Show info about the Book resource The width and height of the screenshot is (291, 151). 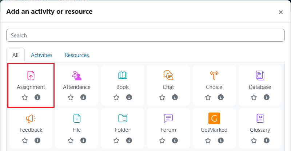pyautogui.click(x=129, y=97)
